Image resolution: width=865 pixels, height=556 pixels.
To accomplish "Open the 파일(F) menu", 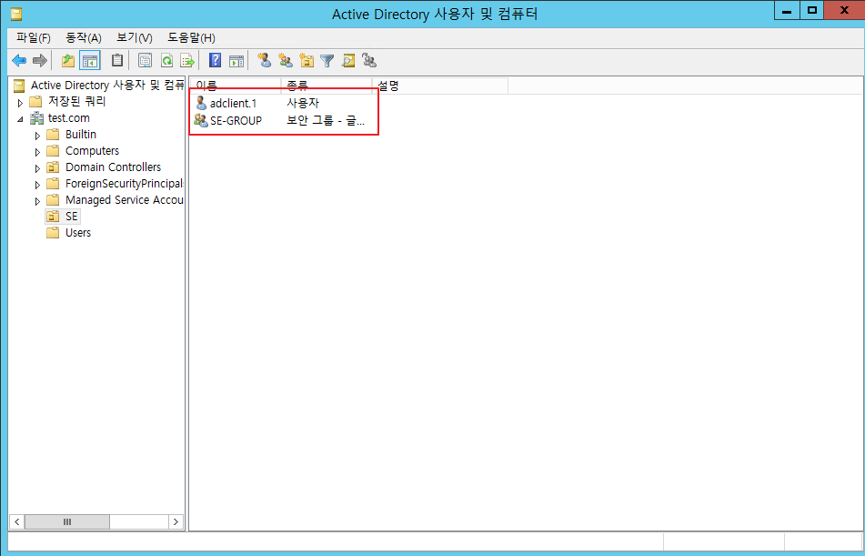I will pyautogui.click(x=34, y=38).
